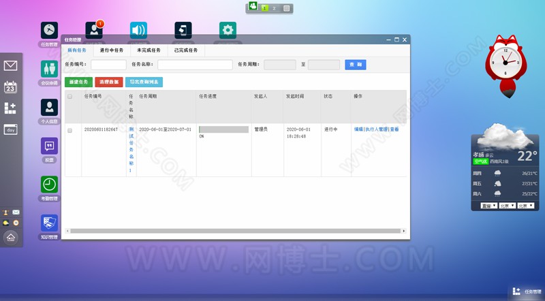
Task: Open the mail envelope in left sidebar
Action: click(10, 65)
